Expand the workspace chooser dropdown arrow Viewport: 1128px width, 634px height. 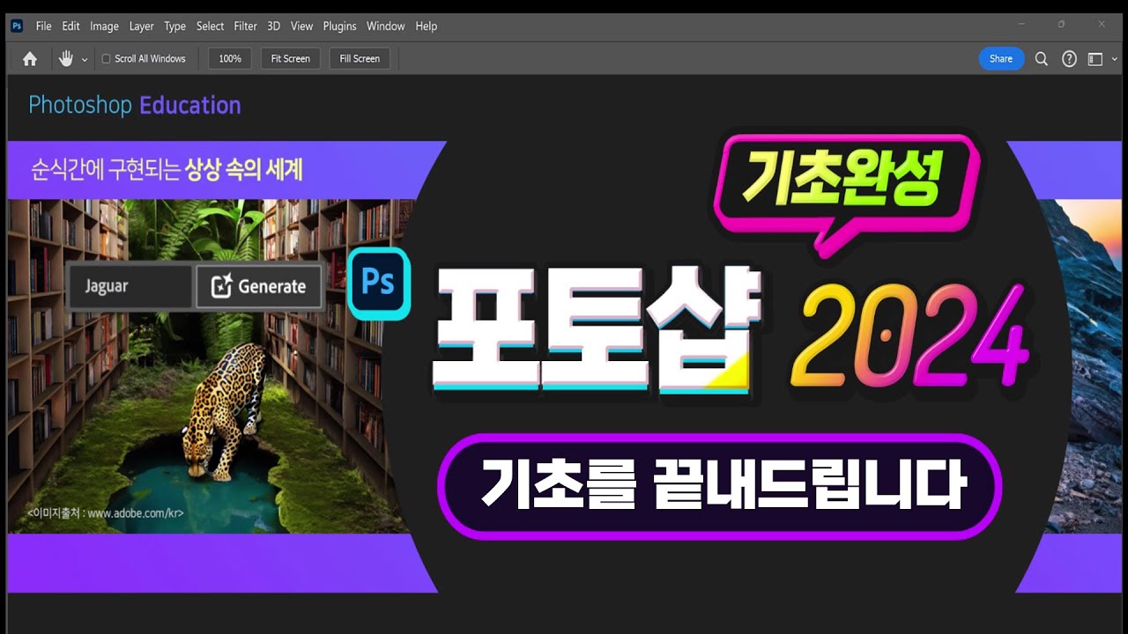(1115, 60)
